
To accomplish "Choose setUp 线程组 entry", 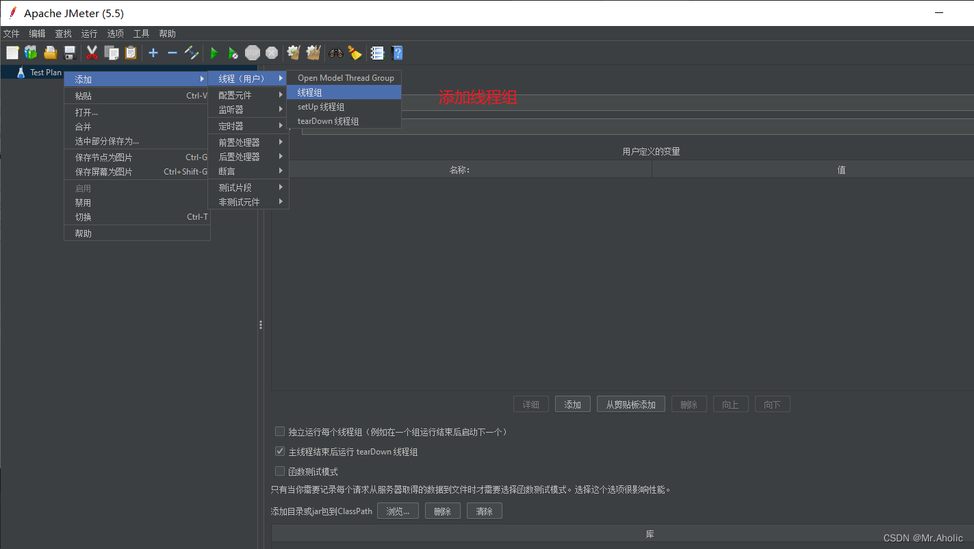I will point(344,107).
